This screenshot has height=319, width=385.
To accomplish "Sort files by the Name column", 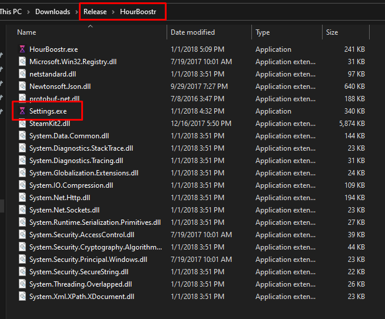I will (26, 32).
